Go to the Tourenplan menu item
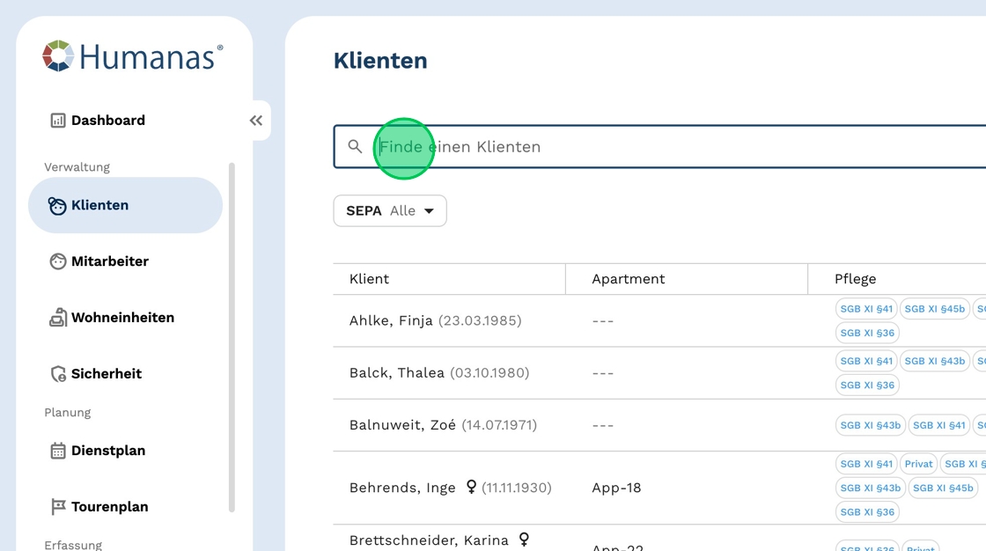 tap(110, 507)
